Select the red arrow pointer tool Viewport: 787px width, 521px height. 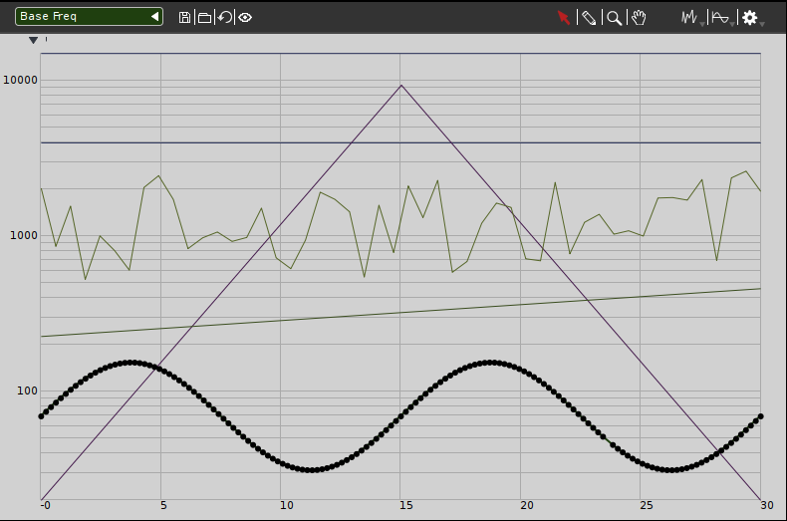pyautogui.click(x=564, y=18)
